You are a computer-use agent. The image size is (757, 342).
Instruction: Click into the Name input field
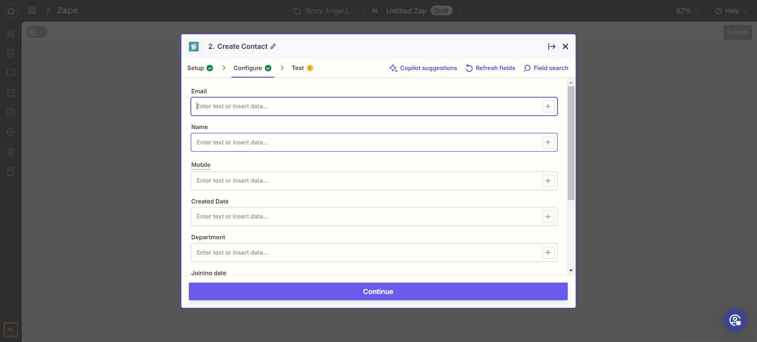pyautogui.click(x=367, y=142)
